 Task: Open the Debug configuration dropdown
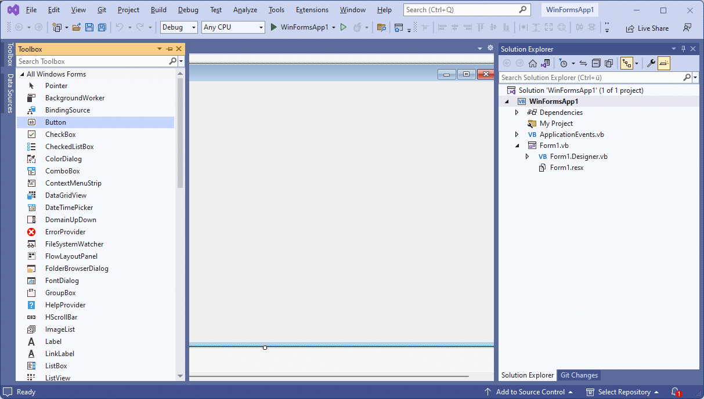click(179, 27)
